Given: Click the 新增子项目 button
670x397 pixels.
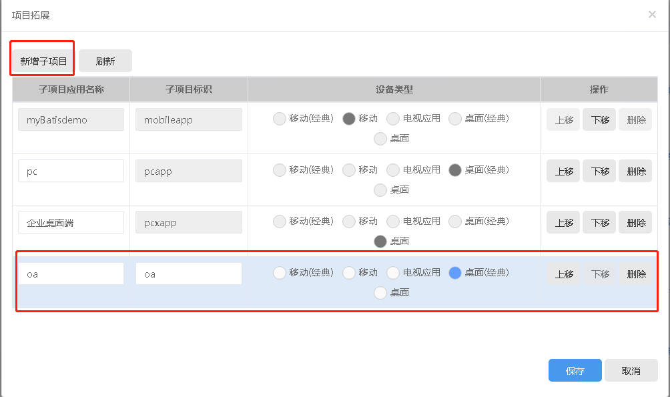Looking at the screenshot, I should tap(43, 61).
